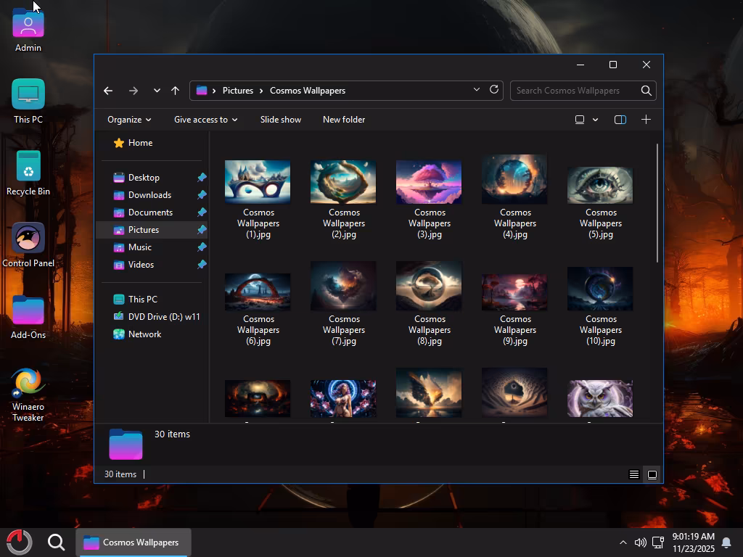This screenshot has height=557, width=743.
Task: Toggle the preview pane button
Action: (620, 120)
